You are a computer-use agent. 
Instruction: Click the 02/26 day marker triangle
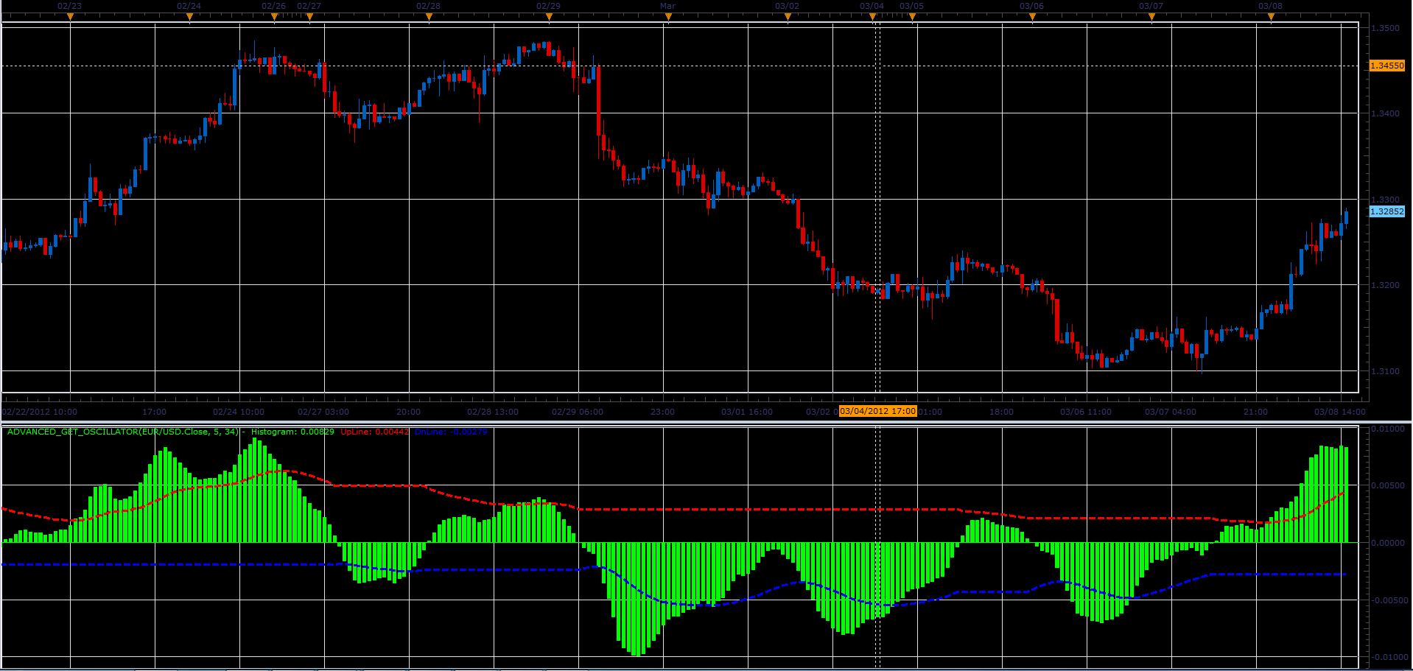274,16
